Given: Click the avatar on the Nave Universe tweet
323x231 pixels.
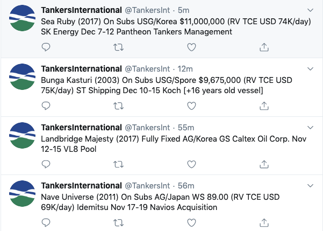Looking at the screenshot, I should point(22,193).
